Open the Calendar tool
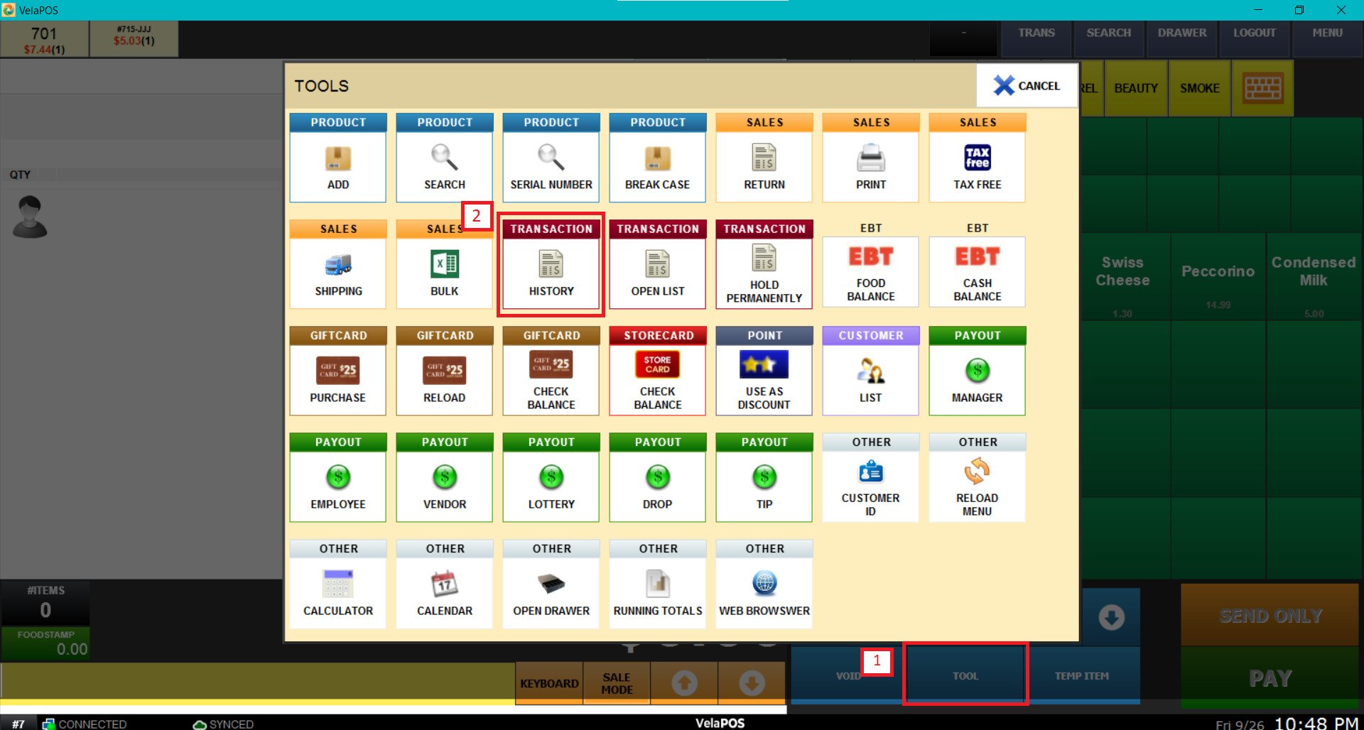1364x730 pixels. tap(444, 584)
